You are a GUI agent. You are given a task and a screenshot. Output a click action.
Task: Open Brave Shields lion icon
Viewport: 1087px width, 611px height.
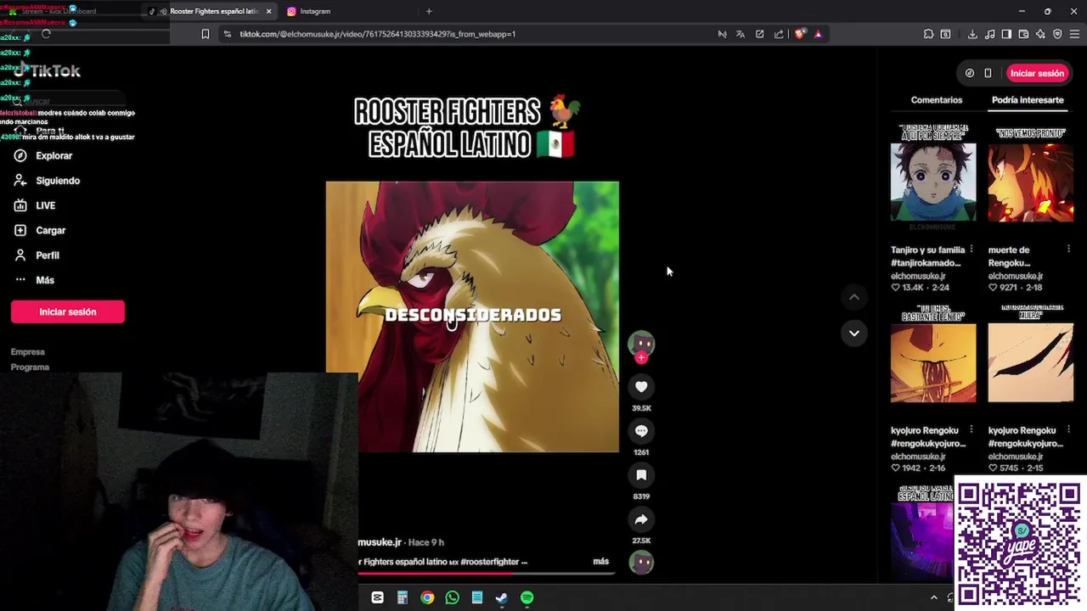click(800, 34)
